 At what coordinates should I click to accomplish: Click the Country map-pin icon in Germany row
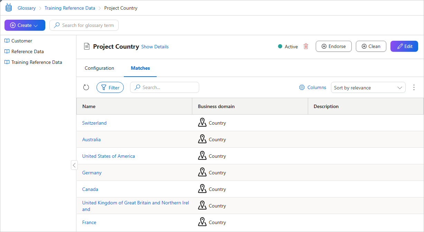coord(202,172)
